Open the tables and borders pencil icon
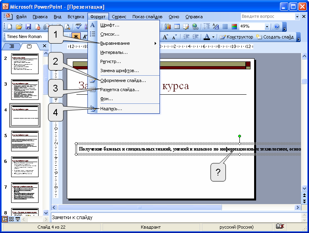 coord(186,27)
